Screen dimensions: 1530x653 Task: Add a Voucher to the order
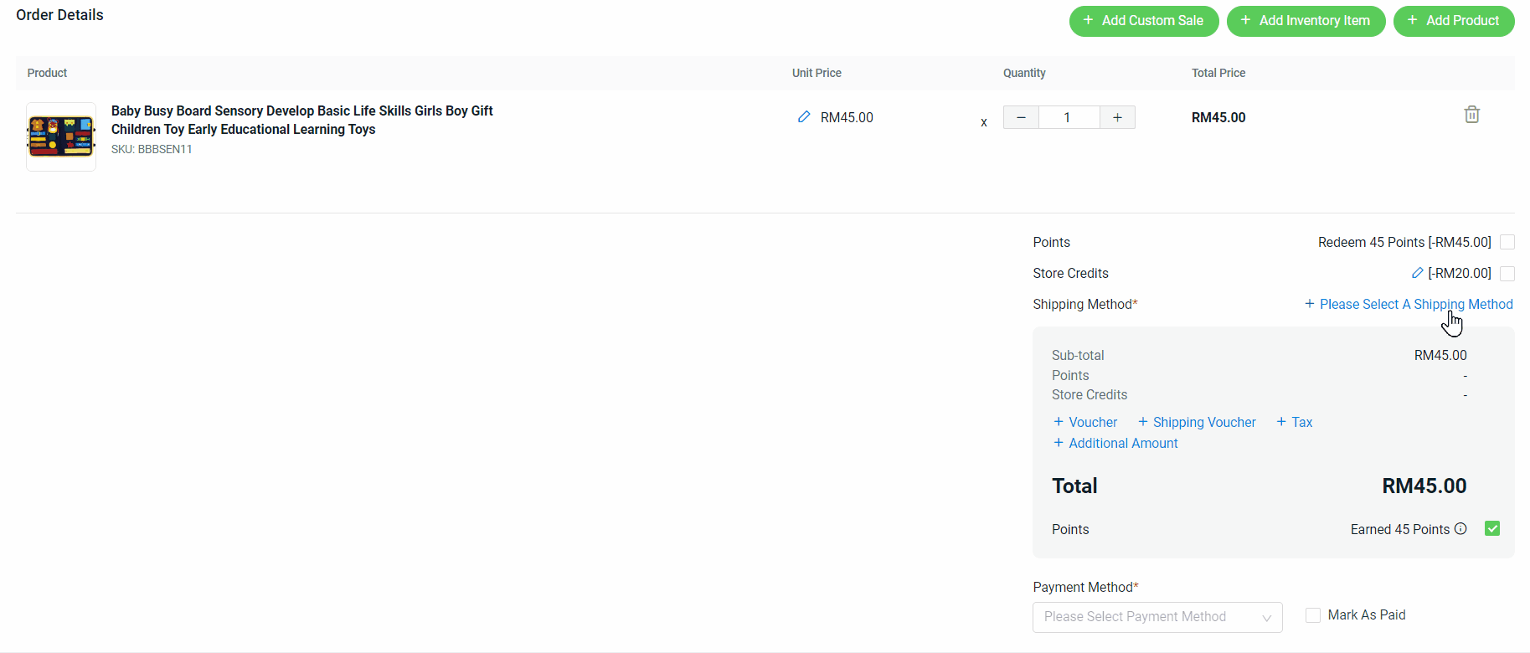click(1085, 423)
